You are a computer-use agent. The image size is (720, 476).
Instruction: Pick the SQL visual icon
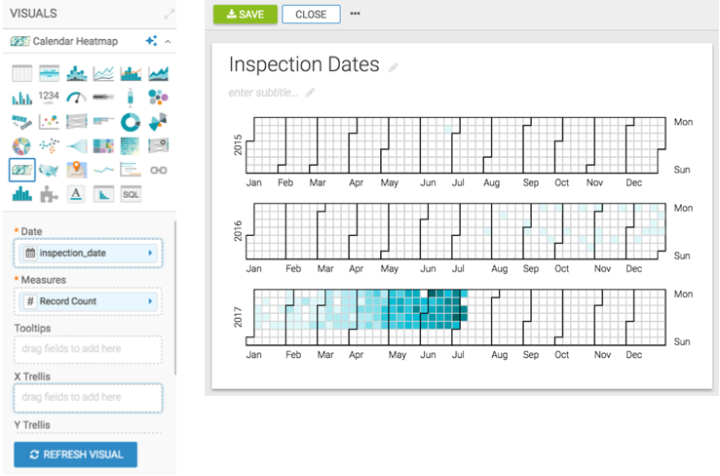(131, 194)
